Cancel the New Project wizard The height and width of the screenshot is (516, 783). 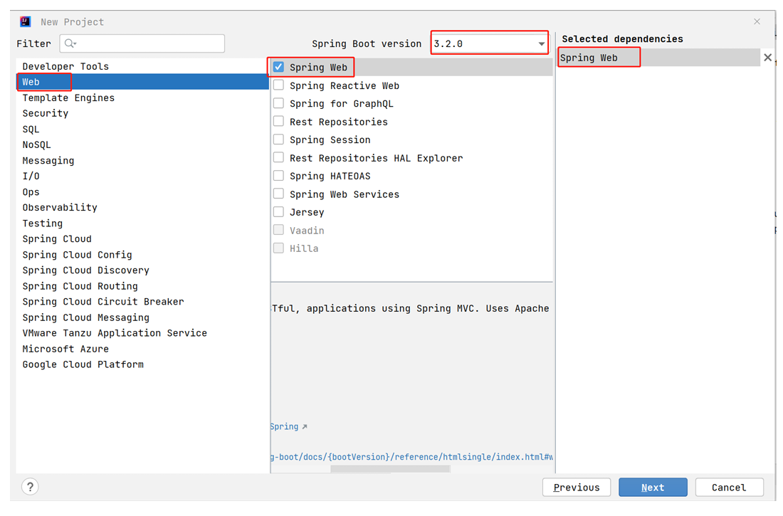[729, 487]
